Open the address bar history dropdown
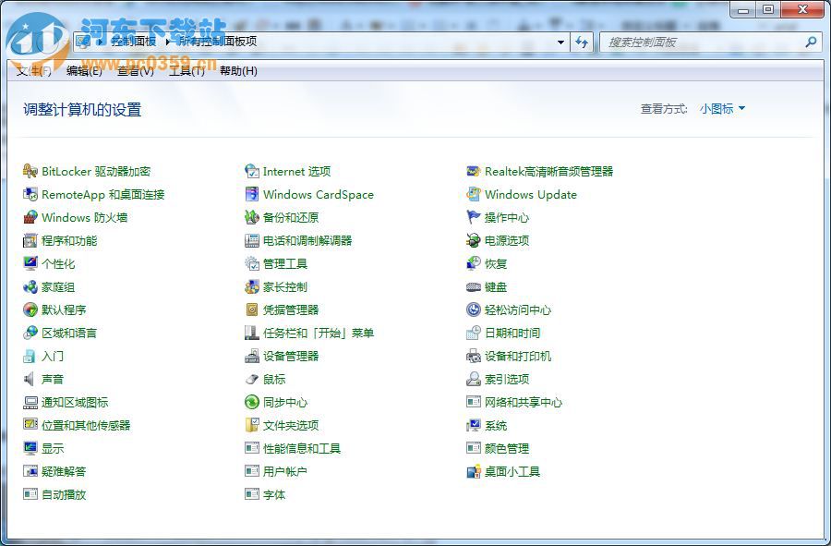Viewport: 831px width, 546px height. point(560,42)
